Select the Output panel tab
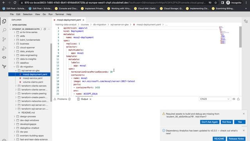The image size is (250, 141). pyautogui.click(x=84, y=99)
